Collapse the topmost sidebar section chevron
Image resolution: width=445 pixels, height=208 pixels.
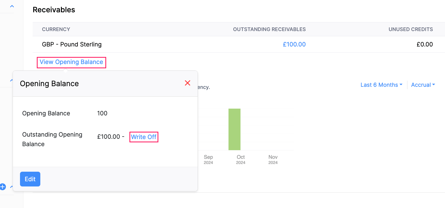(x=12, y=6)
